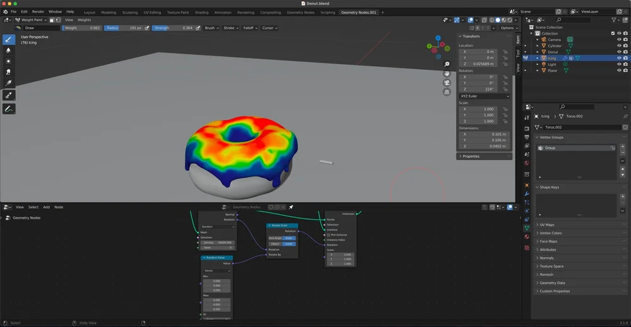The image size is (631, 327).
Task: Open the World properties tab icon
Action: (x=527, y=163)
